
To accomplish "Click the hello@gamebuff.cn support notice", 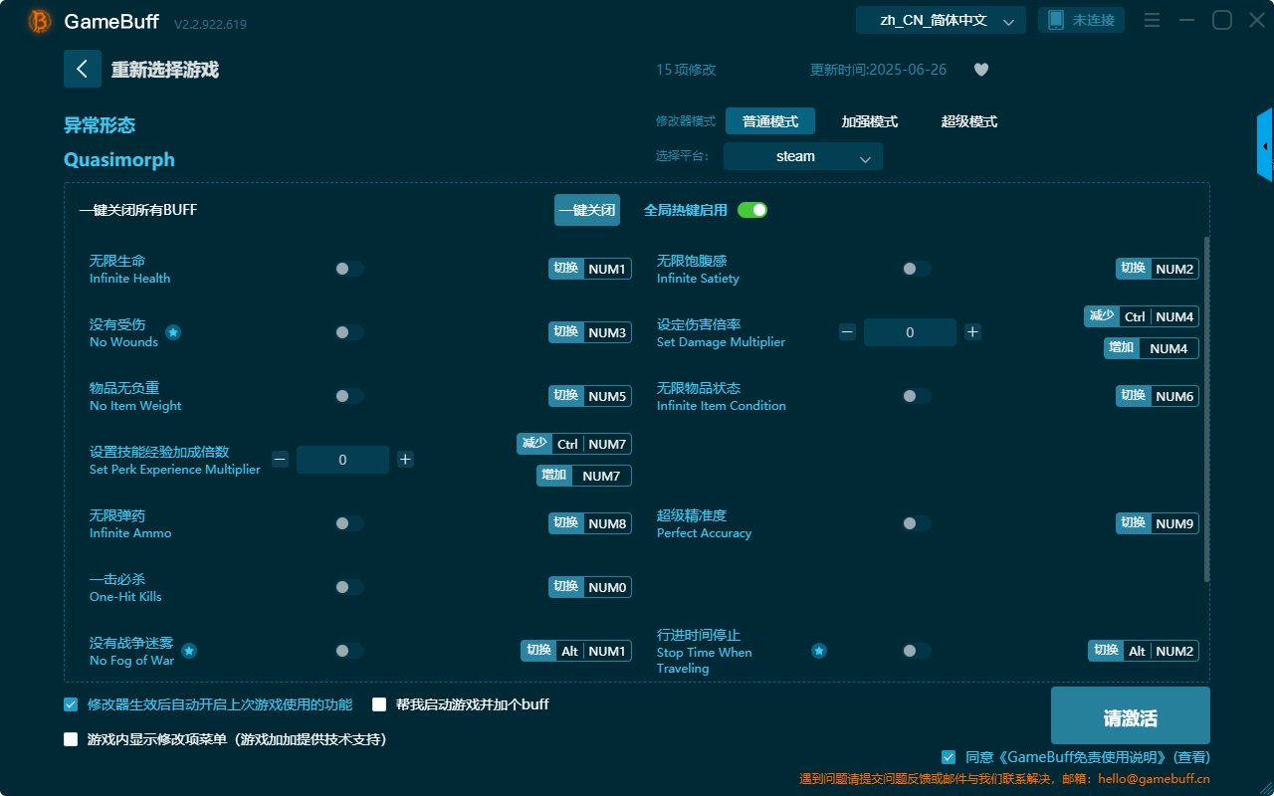I will point(1004,779).
